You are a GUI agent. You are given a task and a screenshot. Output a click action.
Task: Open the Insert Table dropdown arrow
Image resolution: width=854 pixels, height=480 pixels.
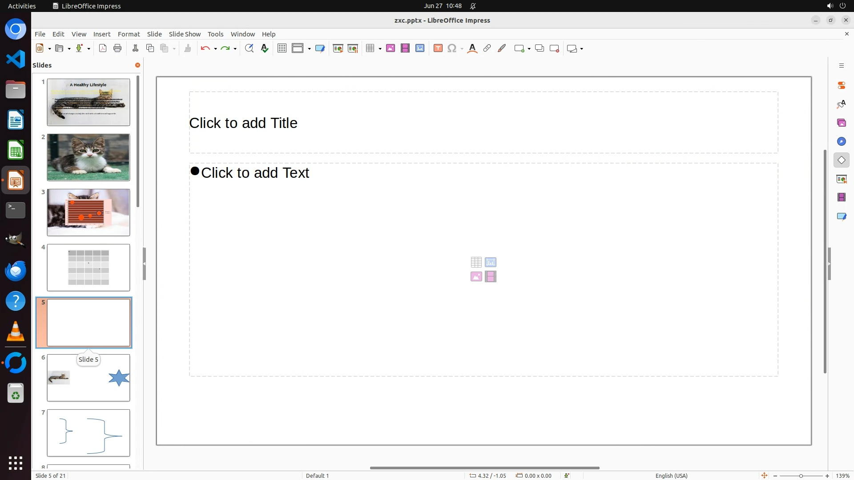(380, 48)
